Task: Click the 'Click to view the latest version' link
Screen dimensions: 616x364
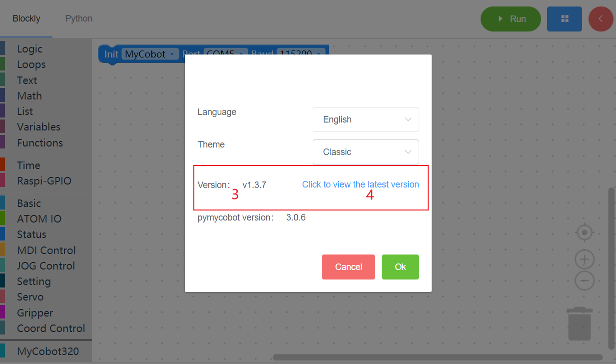Action: (360, 184)
